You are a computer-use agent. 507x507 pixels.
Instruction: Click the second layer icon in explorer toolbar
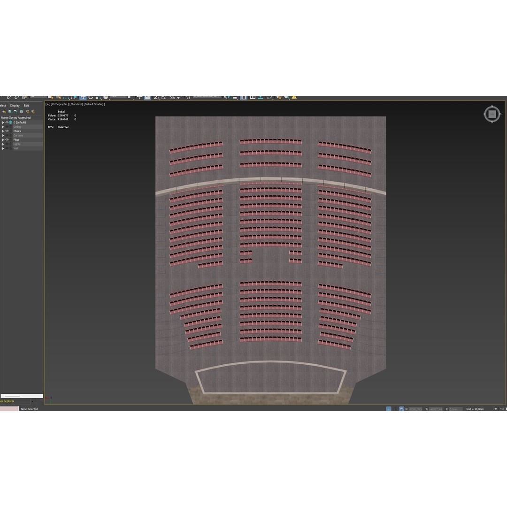(10, 112)
